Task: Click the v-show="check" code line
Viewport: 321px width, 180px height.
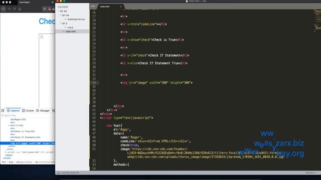Action: 152,40
